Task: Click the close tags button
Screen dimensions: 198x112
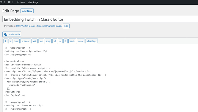Action: [92, 41]
